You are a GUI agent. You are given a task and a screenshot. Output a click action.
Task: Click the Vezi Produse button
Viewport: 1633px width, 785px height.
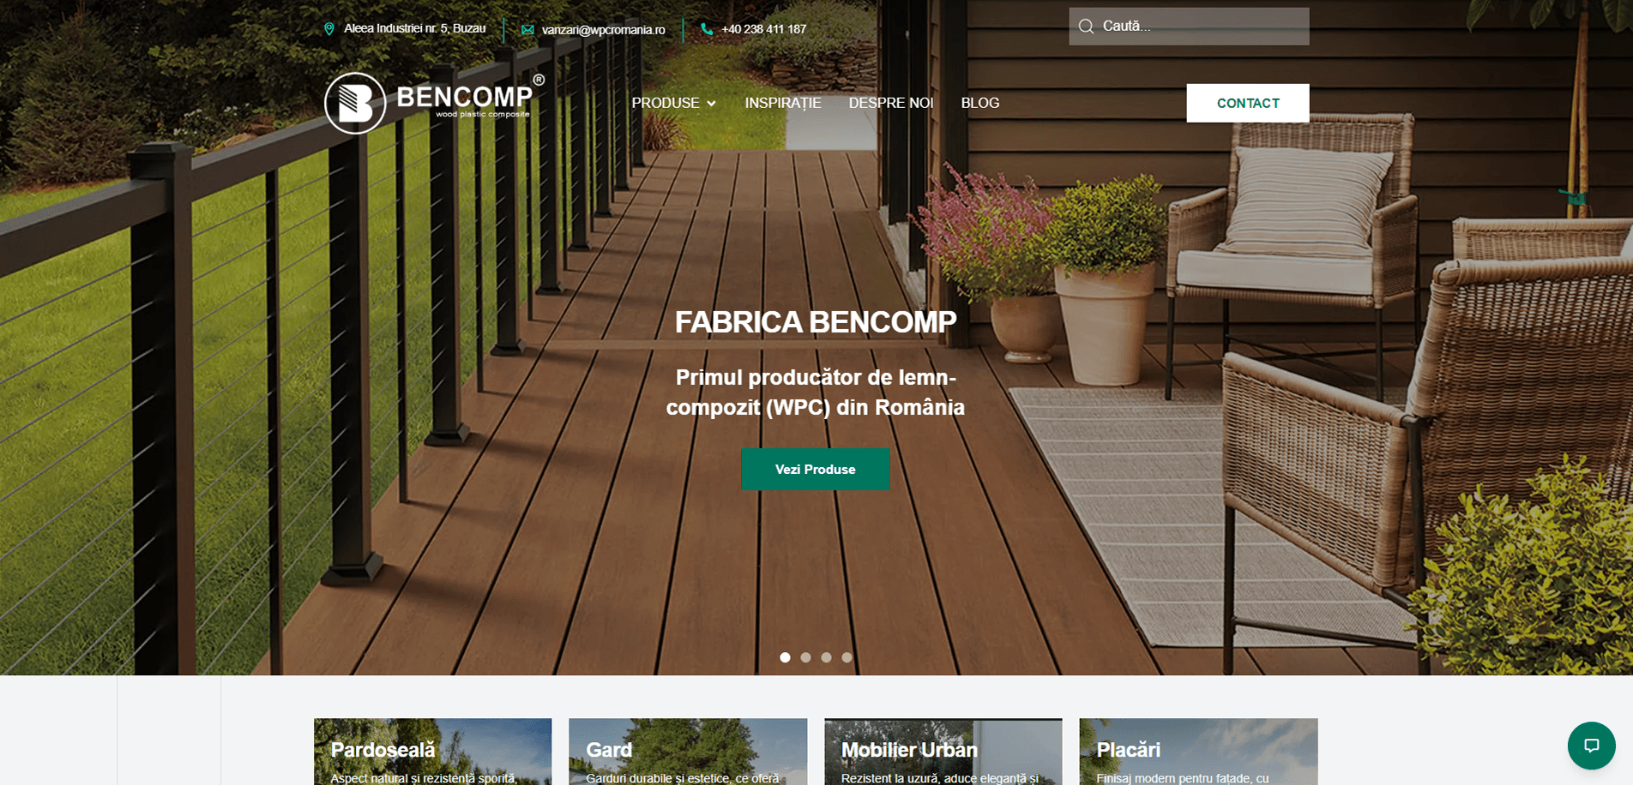coord(816,470)
